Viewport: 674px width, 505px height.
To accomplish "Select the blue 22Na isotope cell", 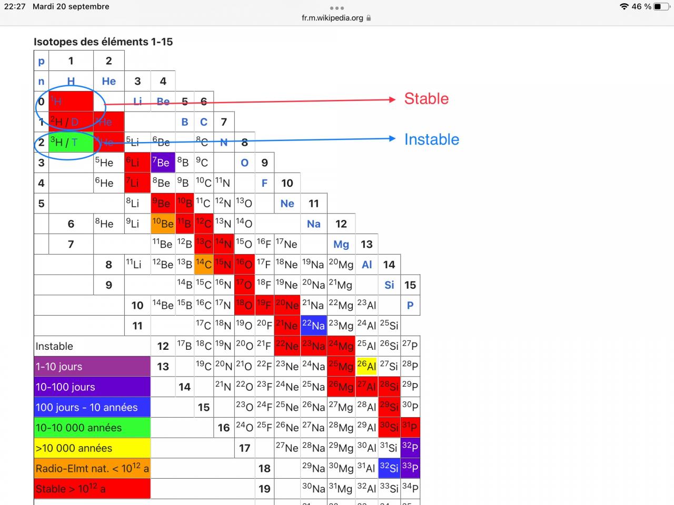I will pyautogui.click(x=314, y=326).
